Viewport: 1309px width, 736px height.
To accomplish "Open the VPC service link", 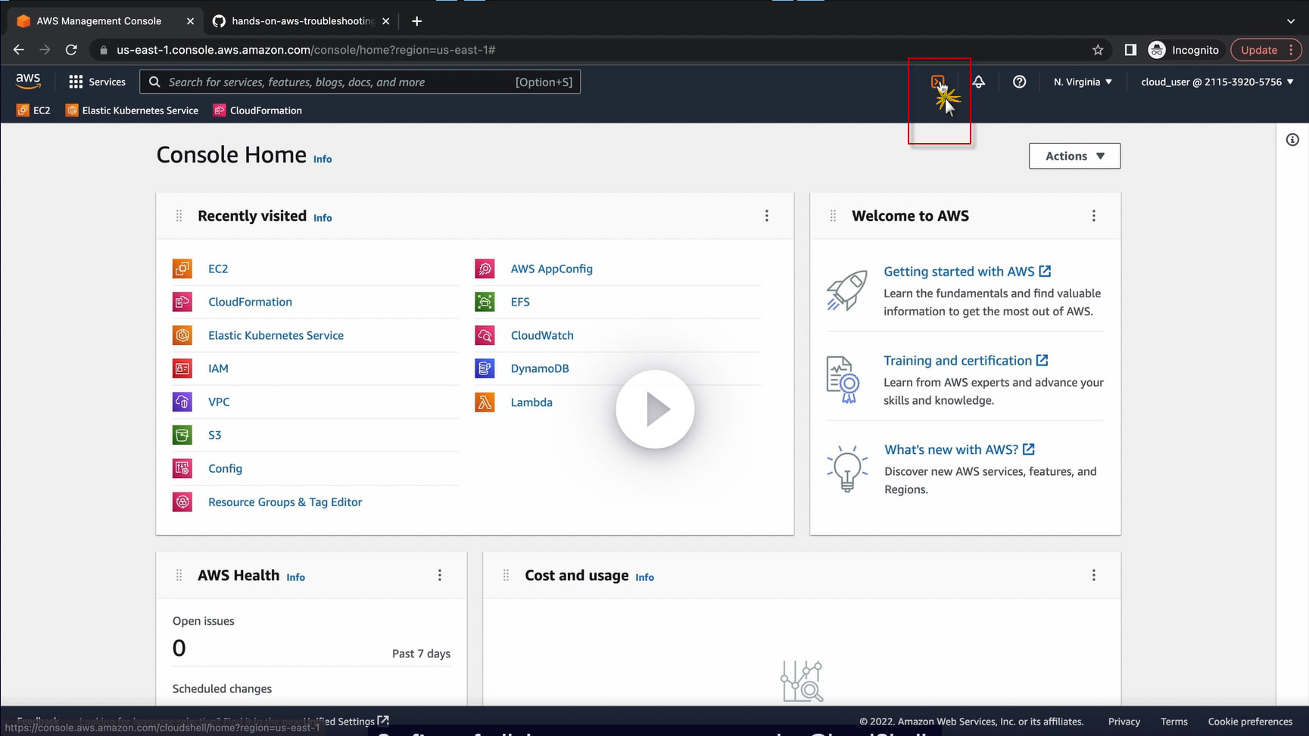I will (x=219, y=402).
